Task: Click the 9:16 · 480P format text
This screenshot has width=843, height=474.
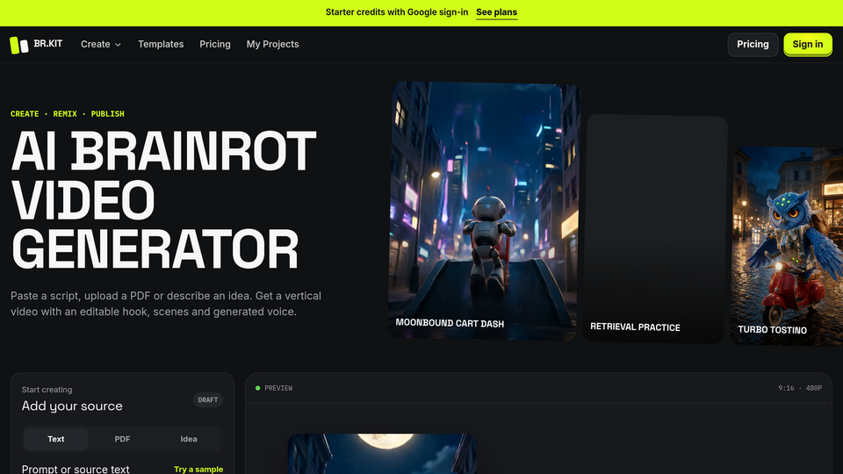Action: (800, 388)
